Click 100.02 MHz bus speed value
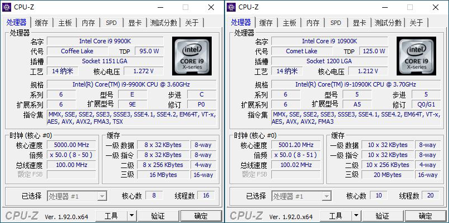This screenshot has height=223, width=449. [296, 165]
